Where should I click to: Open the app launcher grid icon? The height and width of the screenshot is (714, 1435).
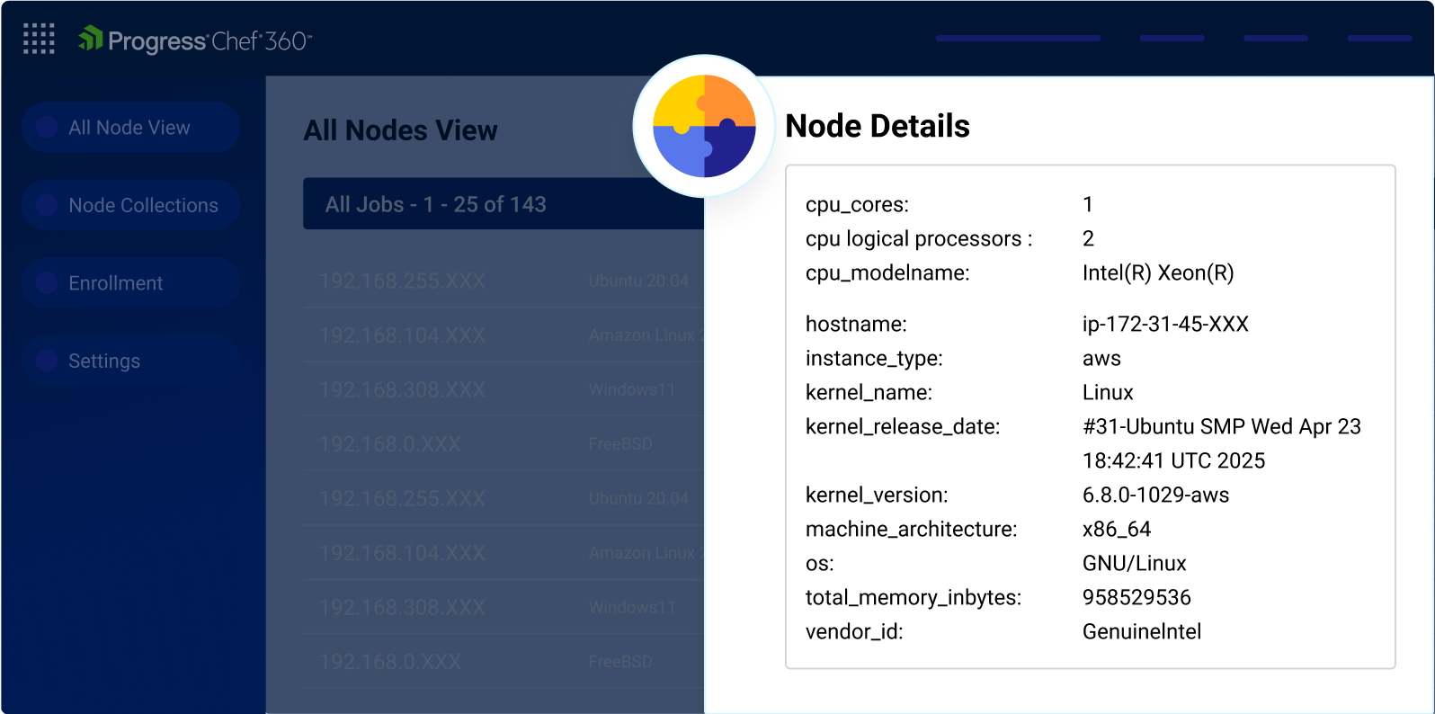[x=39, y=40]
